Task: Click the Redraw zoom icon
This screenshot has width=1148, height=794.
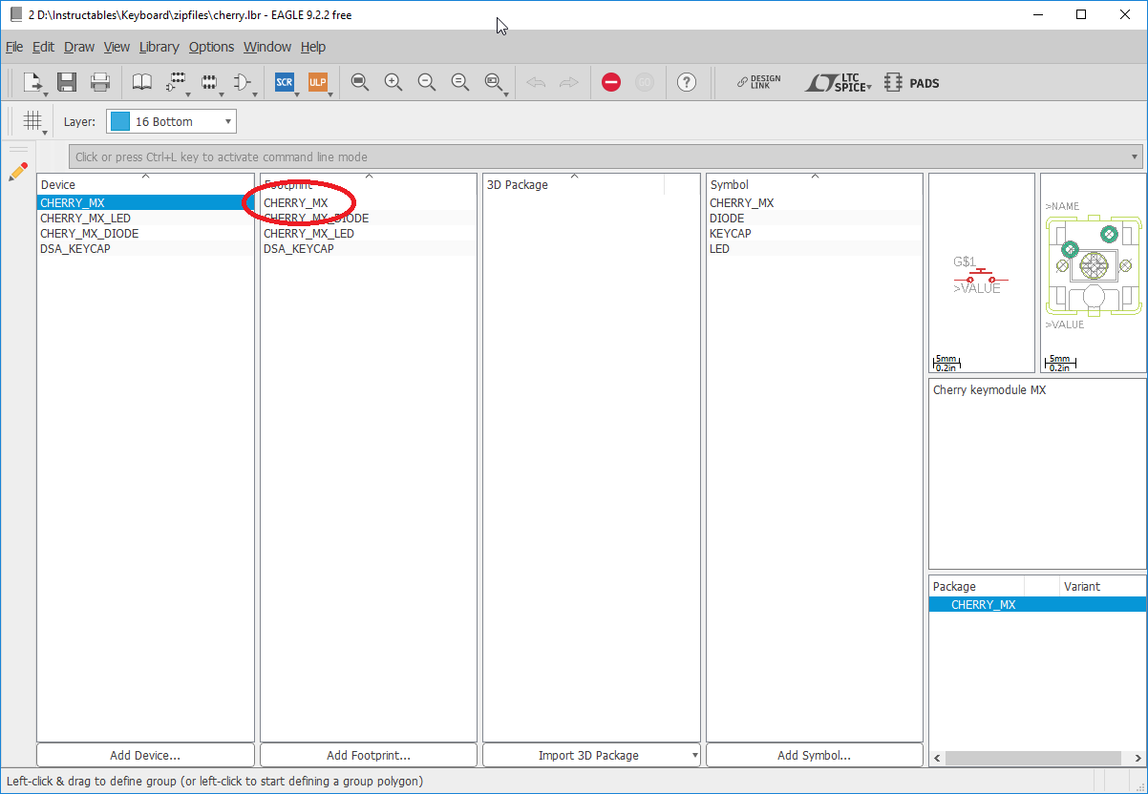Action: [459, 82]
